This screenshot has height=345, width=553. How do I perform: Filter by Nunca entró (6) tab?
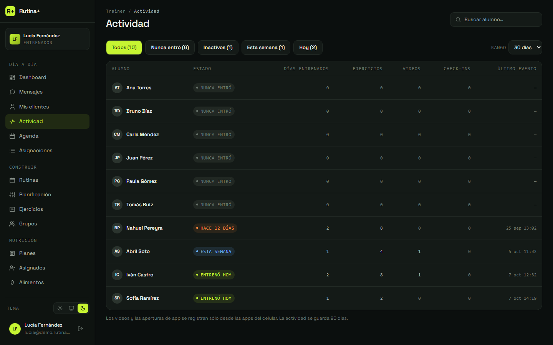click(170, 48)
